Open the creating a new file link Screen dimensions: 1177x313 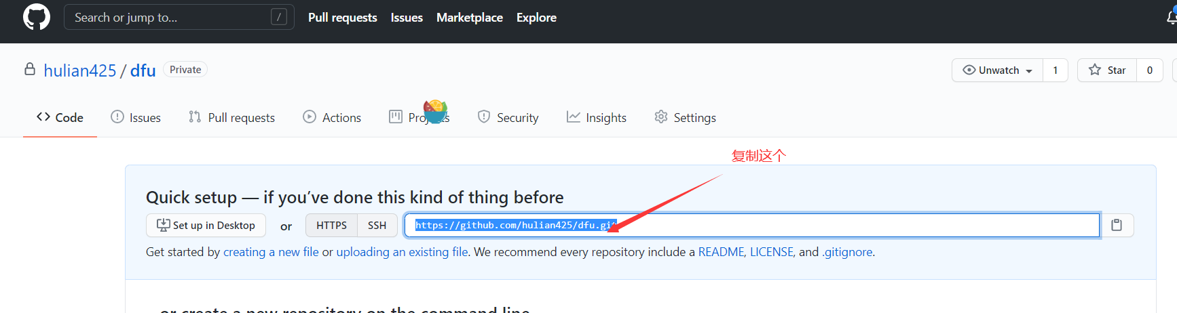271,251
